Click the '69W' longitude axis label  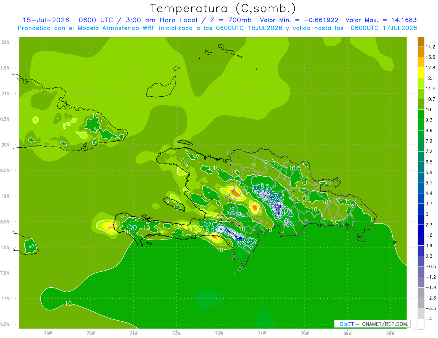pos(347,333)
